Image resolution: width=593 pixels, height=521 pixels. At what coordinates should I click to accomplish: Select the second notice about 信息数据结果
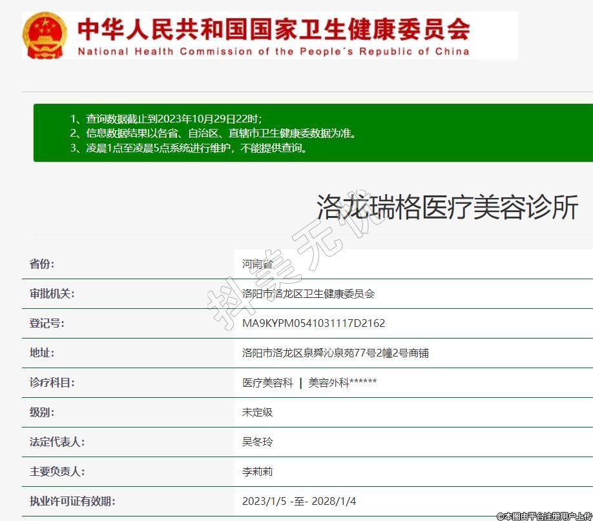coord(213,133)
